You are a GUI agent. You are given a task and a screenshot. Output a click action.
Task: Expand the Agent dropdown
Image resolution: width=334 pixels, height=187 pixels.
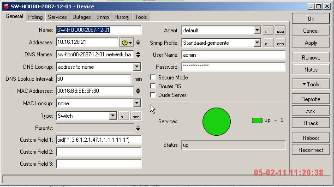257,30
